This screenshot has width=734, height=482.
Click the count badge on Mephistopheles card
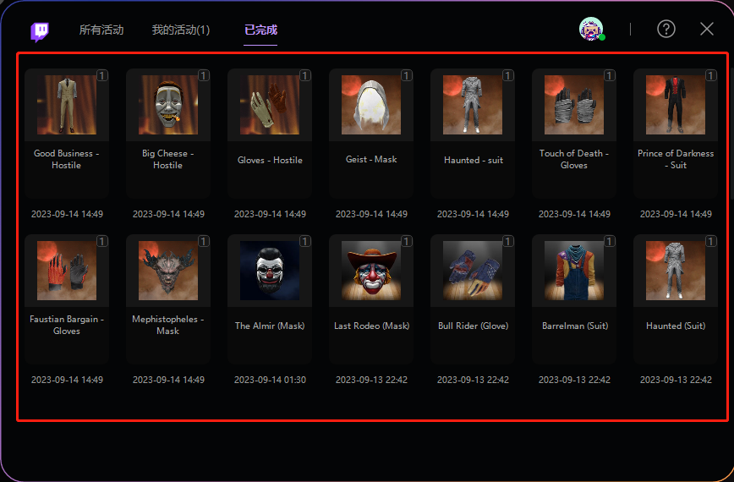(x=203, y=241)
